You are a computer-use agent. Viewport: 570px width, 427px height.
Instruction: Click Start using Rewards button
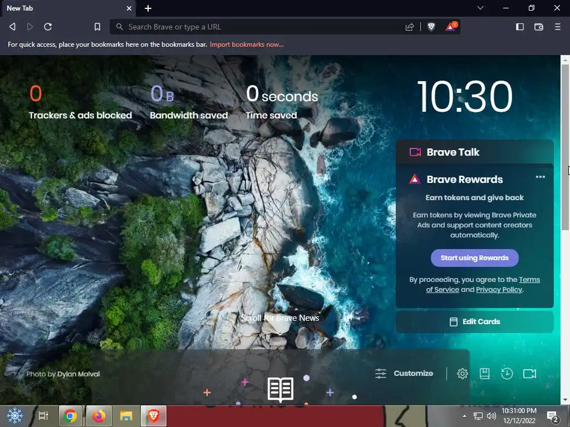click(475, 258)
